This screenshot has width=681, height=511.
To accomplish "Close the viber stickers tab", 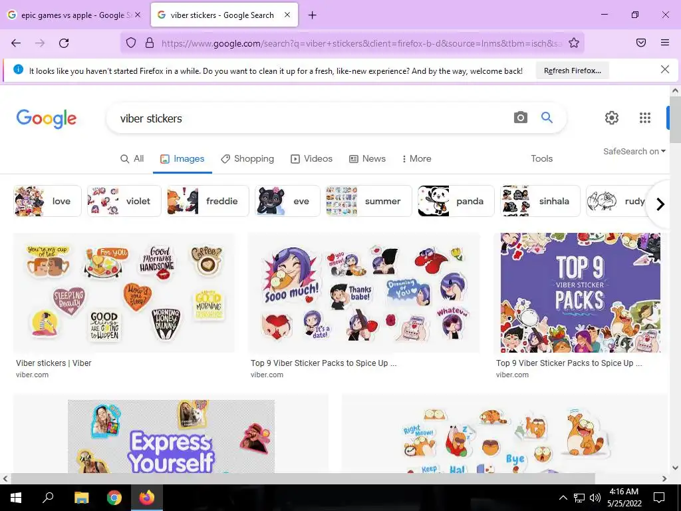I will [287, 15].
